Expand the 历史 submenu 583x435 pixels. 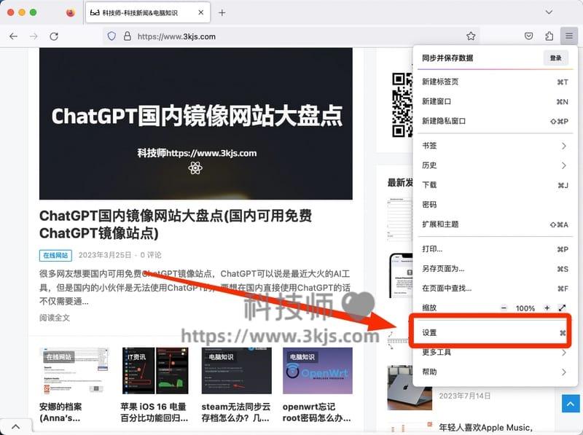click(x=495, y=165)
